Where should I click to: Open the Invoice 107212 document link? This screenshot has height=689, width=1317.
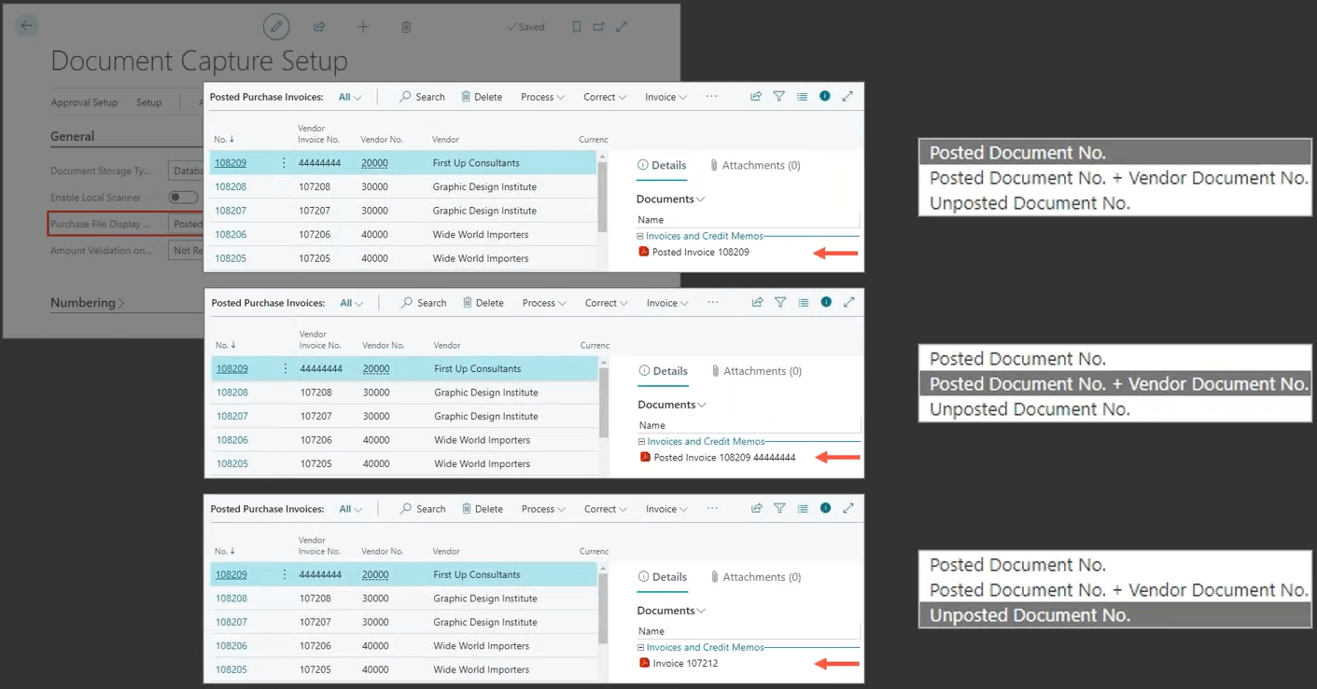coord(685,664)
